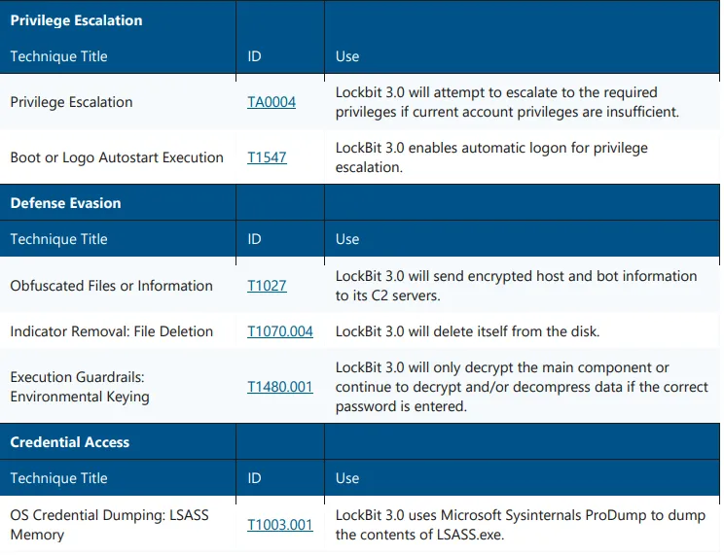Viewport: 724px width, 555px height.
Task: Open the T1070.004 sub-technique link
Action: [280, 331]
